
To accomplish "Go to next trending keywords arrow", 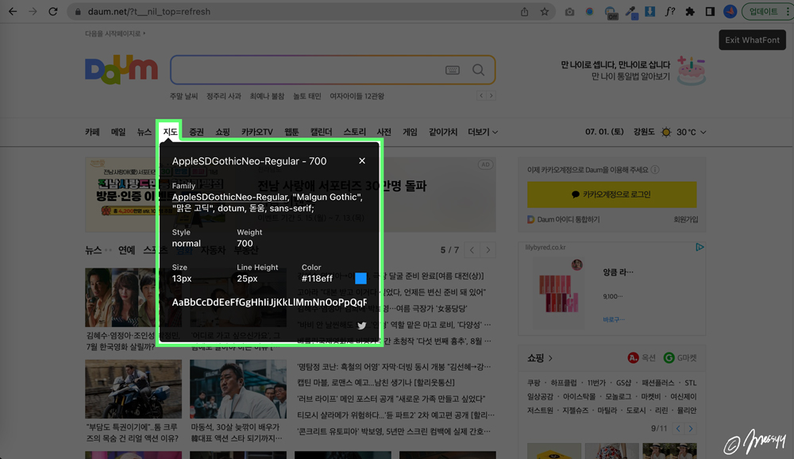I will [x=491, y=95].
